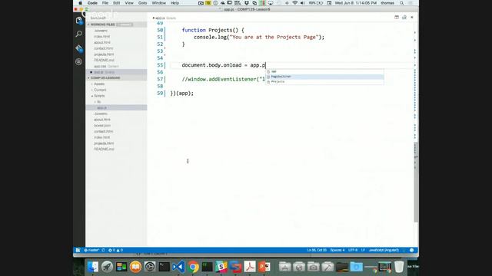The width and height of the screenshot is (492, 276).
Task: Open Terminal from the Dock
Action: 164,267
